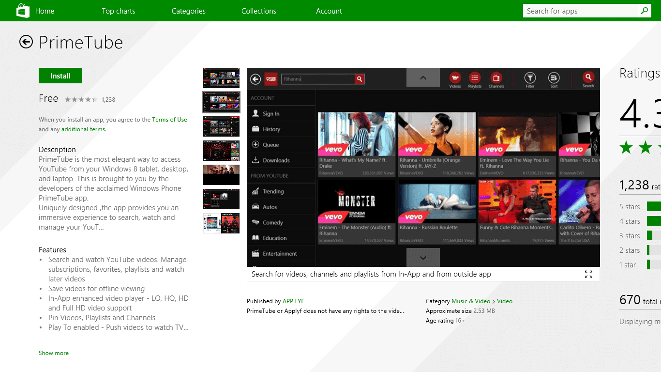Click the "PrimeTube" page title

(81, 42)
